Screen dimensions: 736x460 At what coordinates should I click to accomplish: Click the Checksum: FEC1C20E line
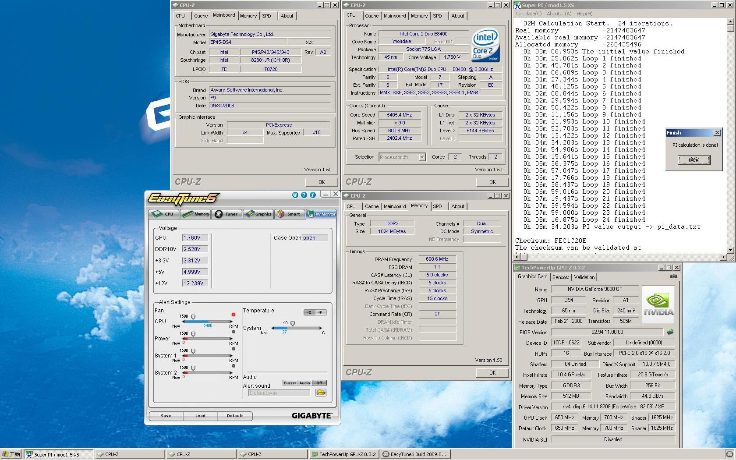point(550,241)
